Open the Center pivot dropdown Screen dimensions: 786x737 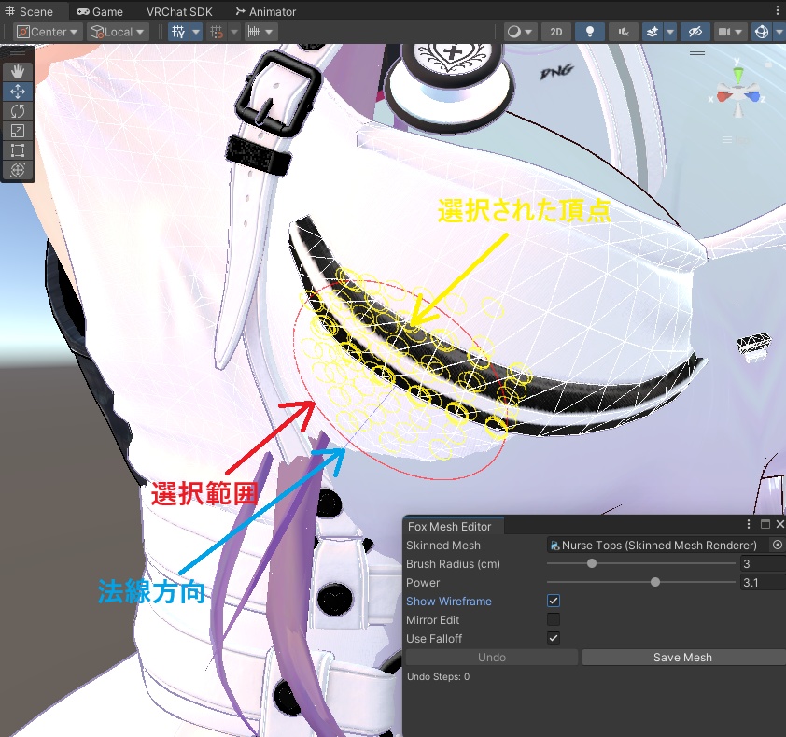(x=47, y=31)
